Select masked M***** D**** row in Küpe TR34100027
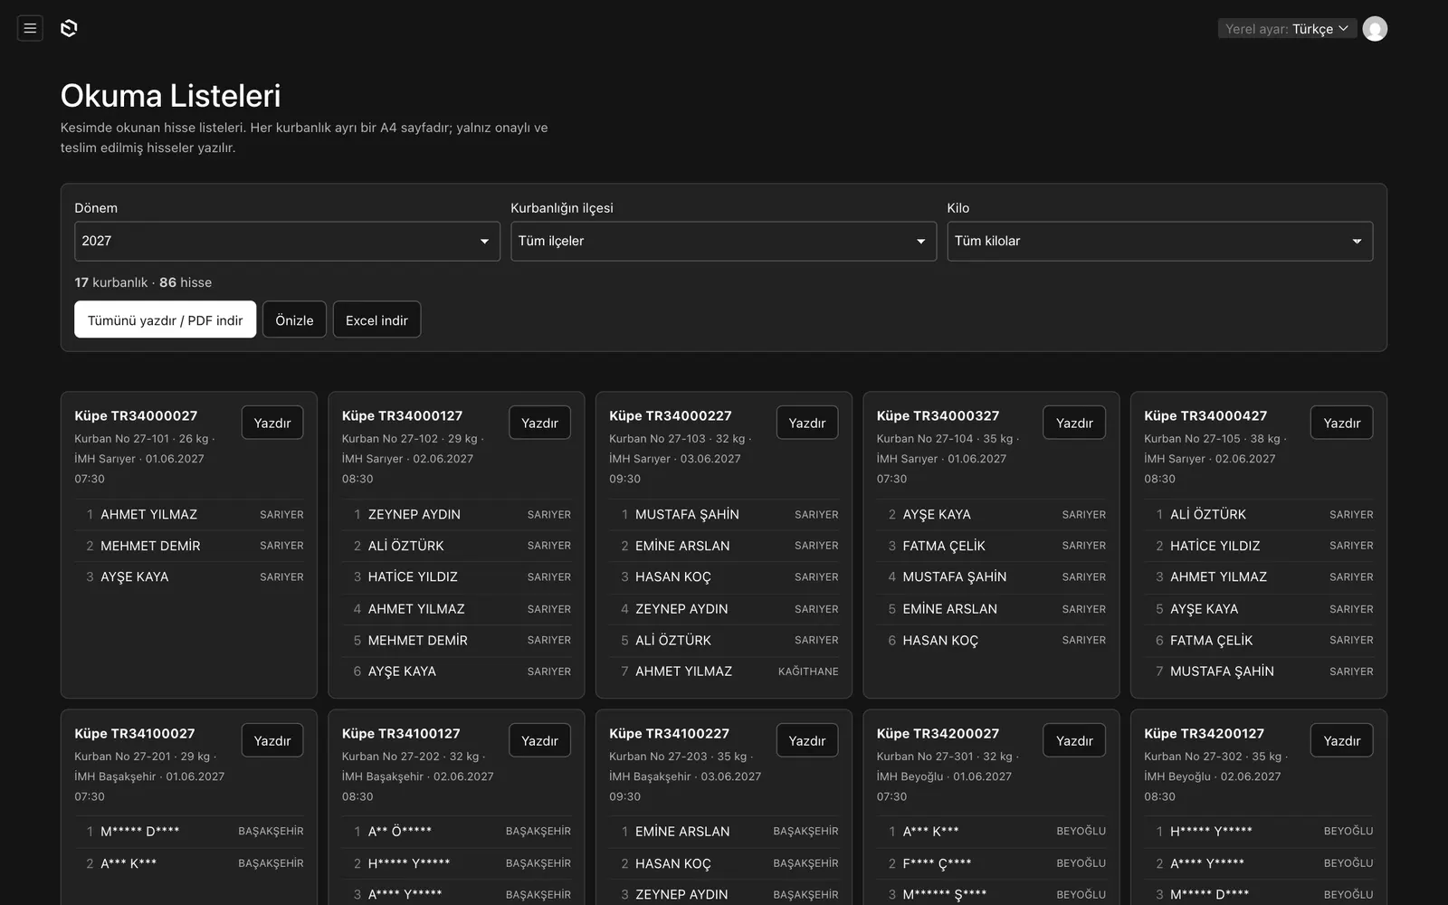 coord(189,831)
